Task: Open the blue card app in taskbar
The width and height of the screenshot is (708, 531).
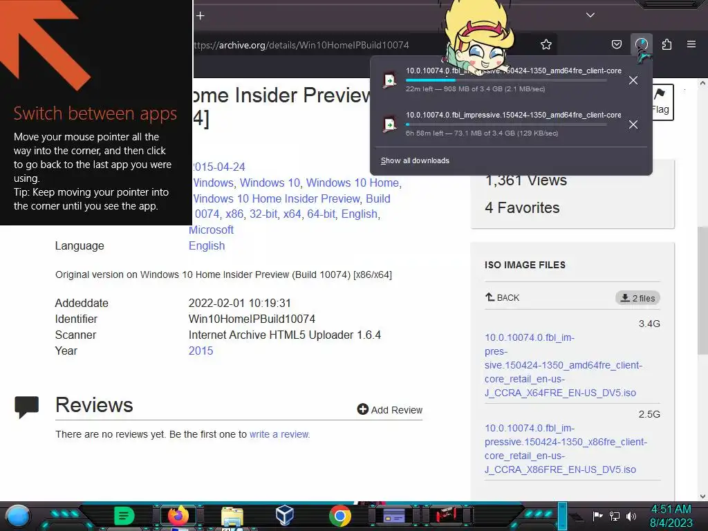Action: pos(393,516)
